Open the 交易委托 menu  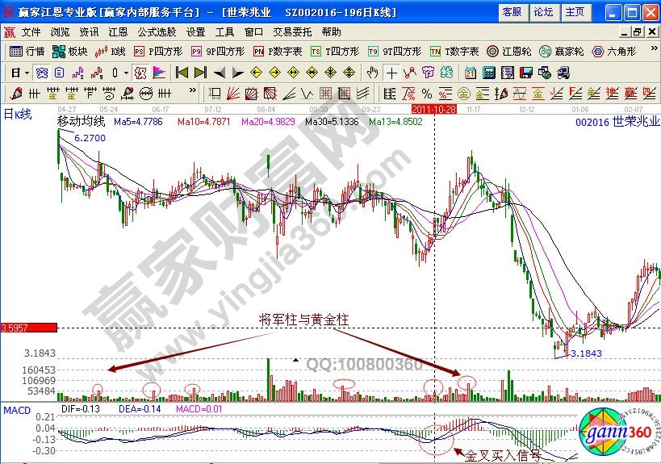click(x=292, y=32)
